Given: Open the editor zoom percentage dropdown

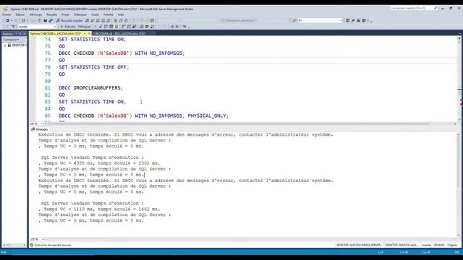Looking at the screenshot, I should click(x=42, y=123).
